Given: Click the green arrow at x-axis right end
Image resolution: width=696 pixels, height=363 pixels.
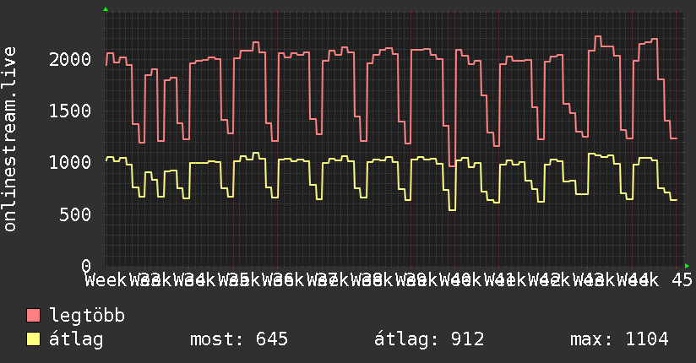Looking at the screenshot, I should [x=687, y=266].
